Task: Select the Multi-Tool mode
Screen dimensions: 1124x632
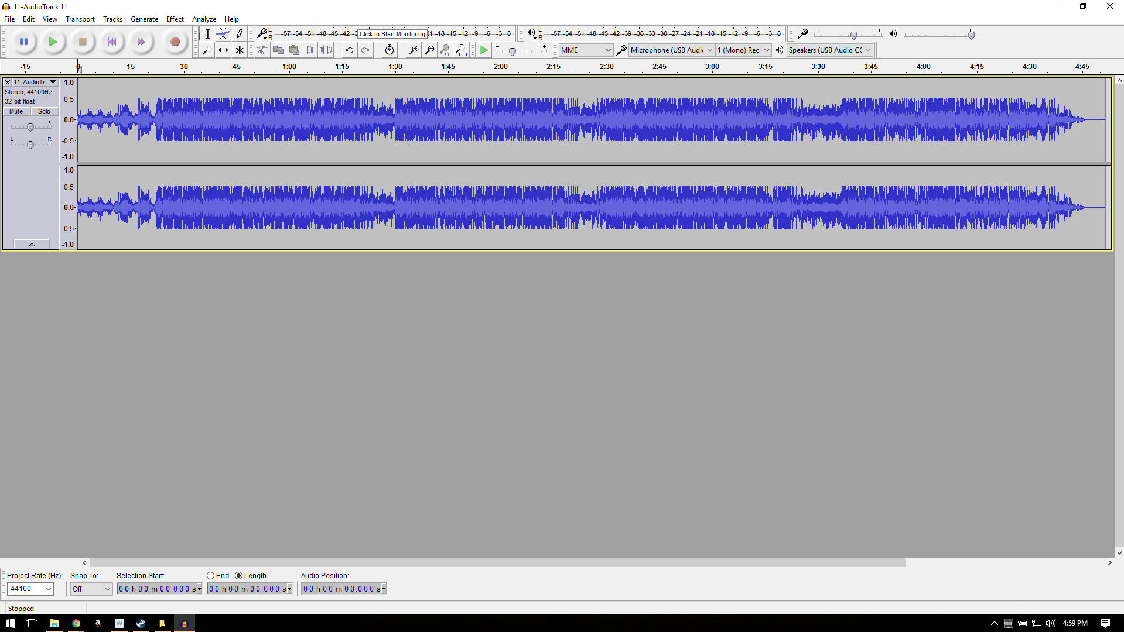Action: (240, 50)
